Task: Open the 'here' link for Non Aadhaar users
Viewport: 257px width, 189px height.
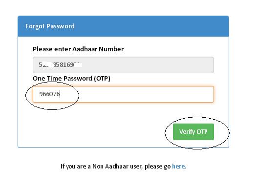Action: tap(179, 166)
